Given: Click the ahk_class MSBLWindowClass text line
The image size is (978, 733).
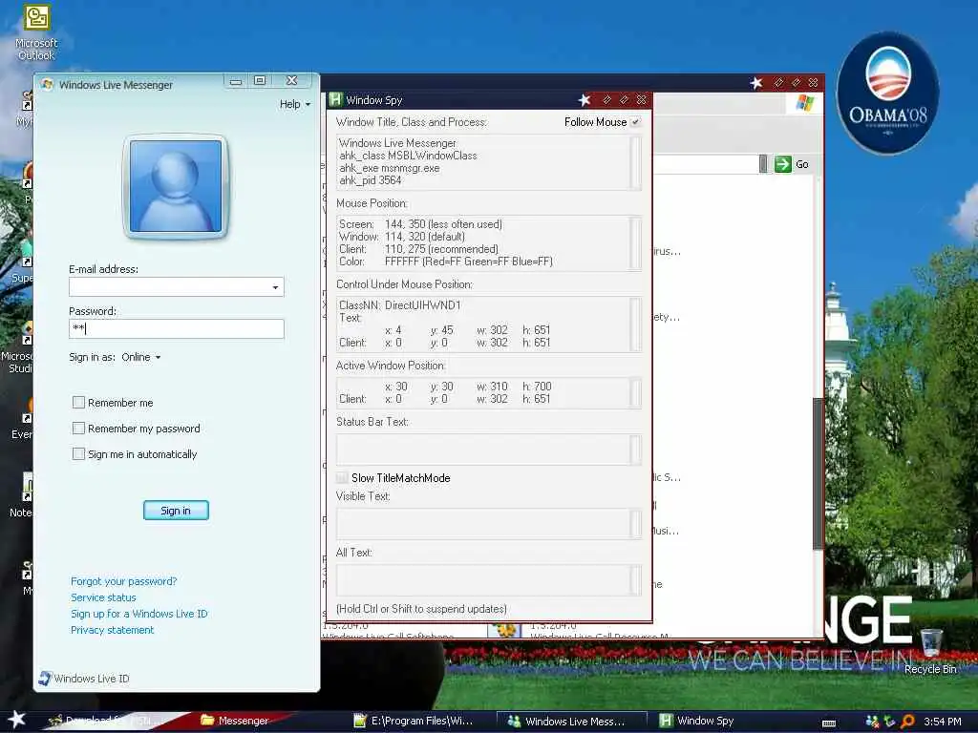Looking at the screenshot, I should click(408, 156).
